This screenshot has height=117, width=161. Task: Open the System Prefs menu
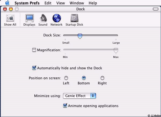[27, 3]
